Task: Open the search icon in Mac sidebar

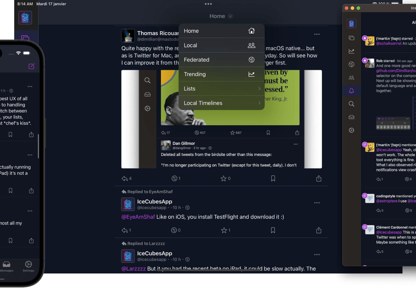Action: [x=352, y=104]
